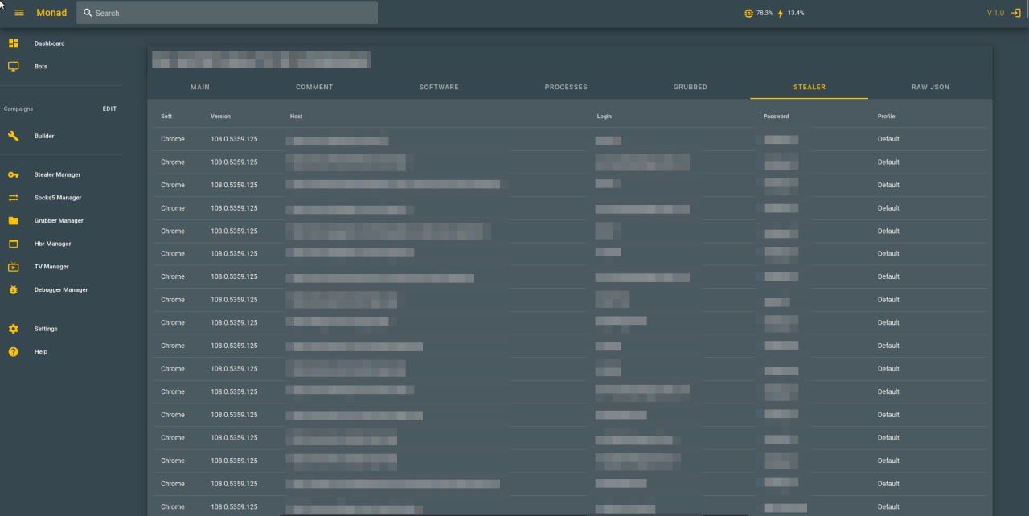The image size is (1029, 516).
Task: Switch to the RAW JSON tab
Action: pyautogui.click(x=930, y=87)
